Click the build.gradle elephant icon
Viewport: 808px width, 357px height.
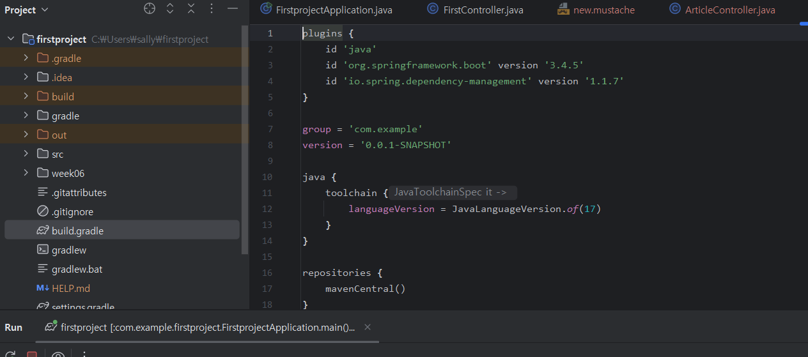click(x=43, y=231)
